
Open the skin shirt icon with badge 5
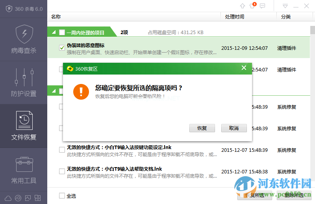point(252,6)
